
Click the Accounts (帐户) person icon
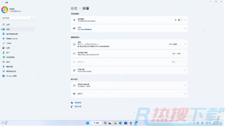click(x=4, y=53)
